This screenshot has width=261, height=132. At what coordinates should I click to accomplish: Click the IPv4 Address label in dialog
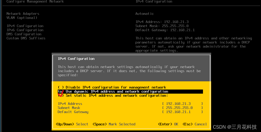(70, 104)
